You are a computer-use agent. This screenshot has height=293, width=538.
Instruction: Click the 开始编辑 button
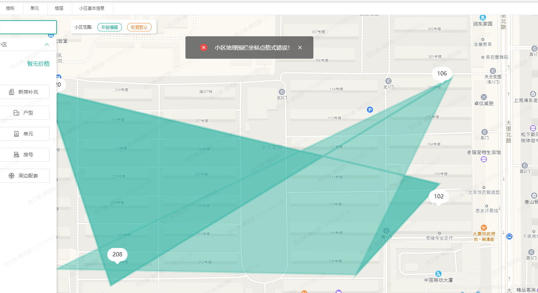(x=110, y=27)
